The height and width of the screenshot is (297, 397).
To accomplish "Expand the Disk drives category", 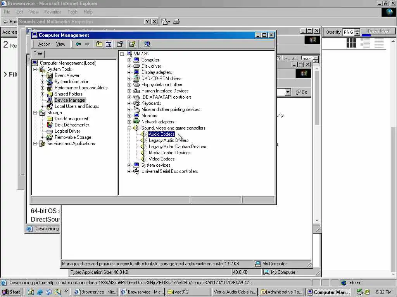I will point(129,66).
